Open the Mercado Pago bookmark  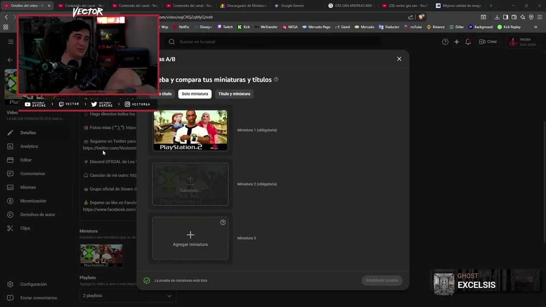point(316,27)
